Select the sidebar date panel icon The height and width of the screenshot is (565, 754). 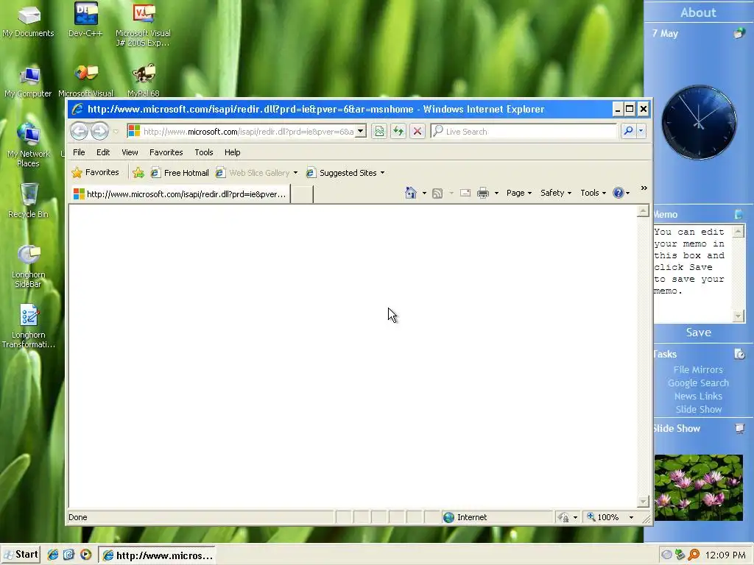click(739, 33)
